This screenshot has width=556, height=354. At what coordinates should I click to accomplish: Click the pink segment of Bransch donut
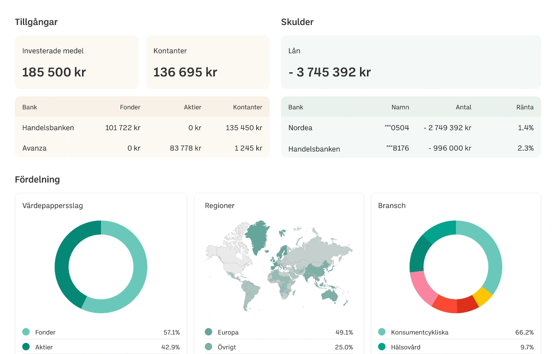tap(423, 288)
